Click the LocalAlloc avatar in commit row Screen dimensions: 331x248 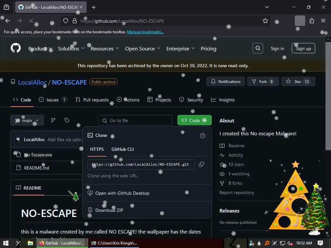(x=18, y=139)
